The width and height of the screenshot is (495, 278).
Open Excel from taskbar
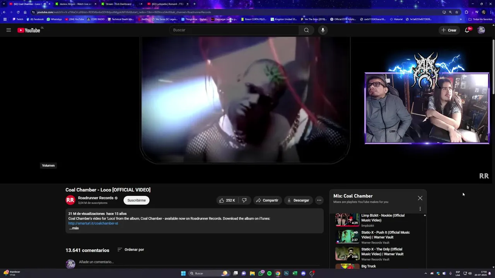click(295, 273)
